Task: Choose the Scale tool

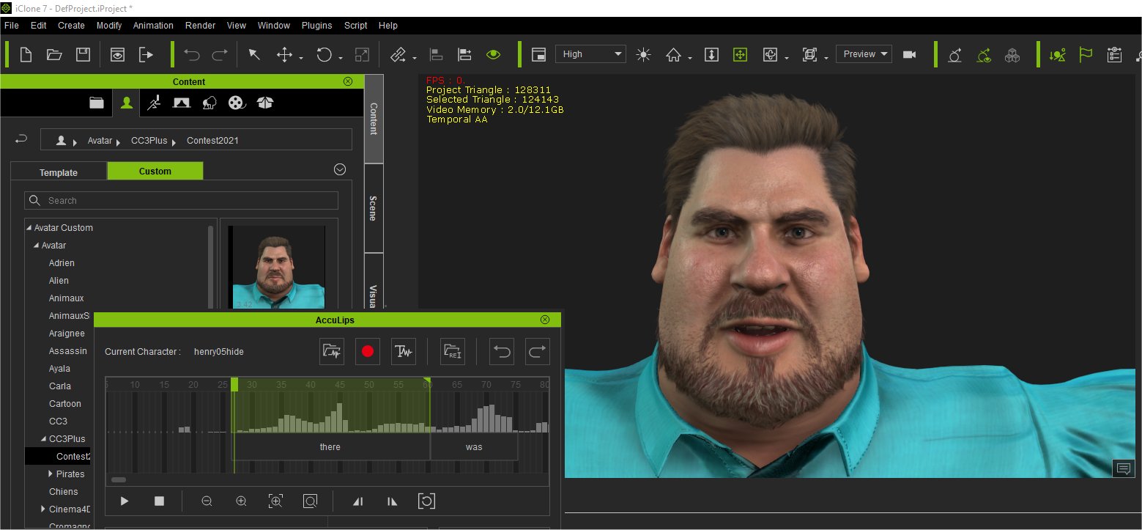Action: click(x=362, y=54)
